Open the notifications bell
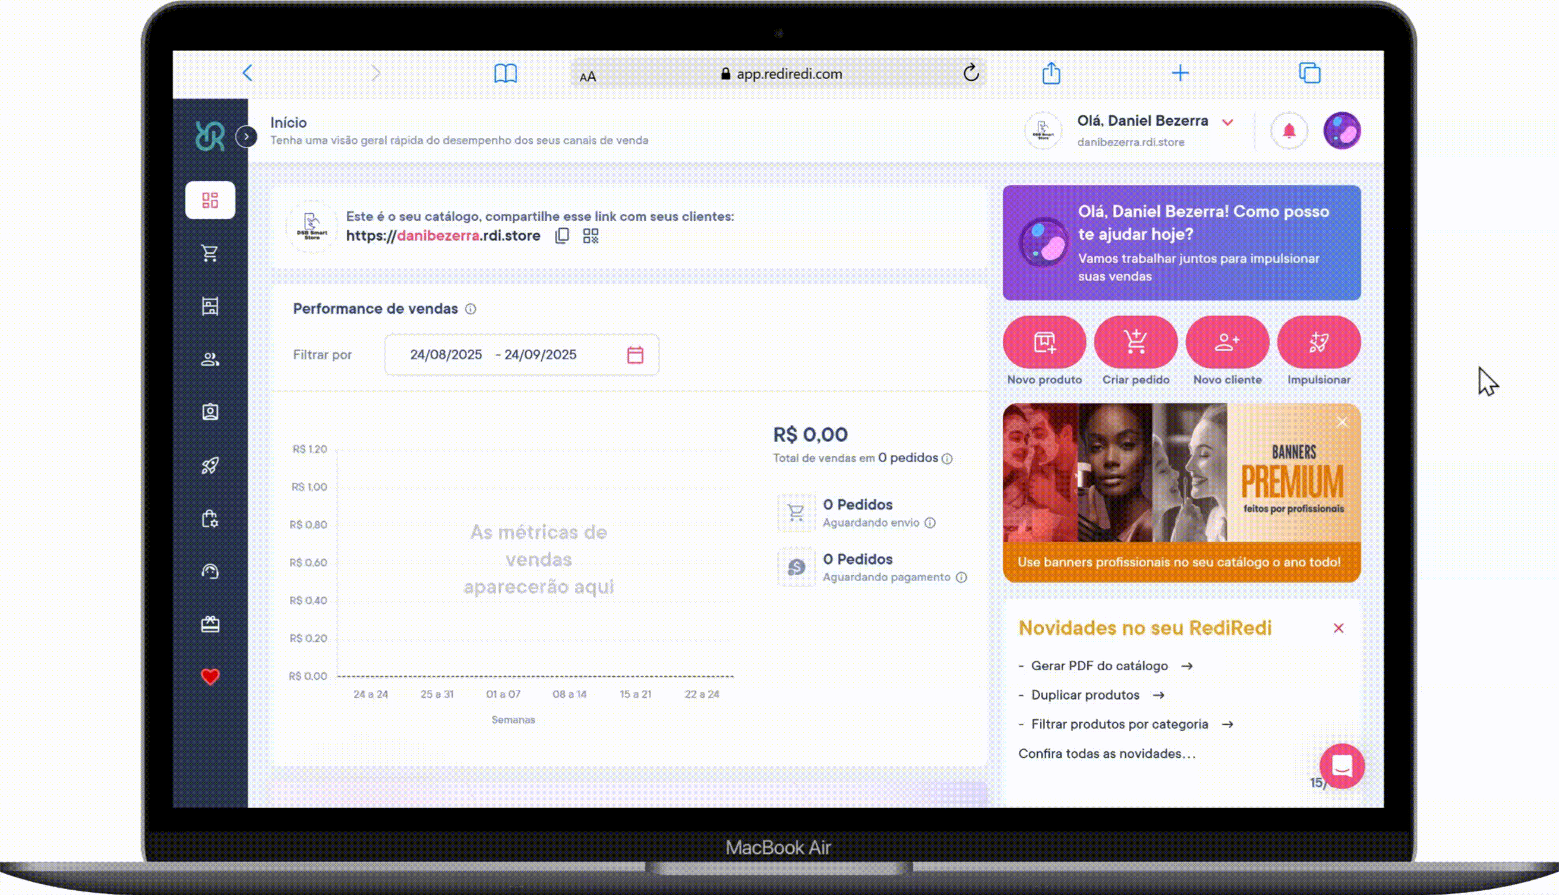Viewport: 1559px width, 895px height. pos(1289,131)
